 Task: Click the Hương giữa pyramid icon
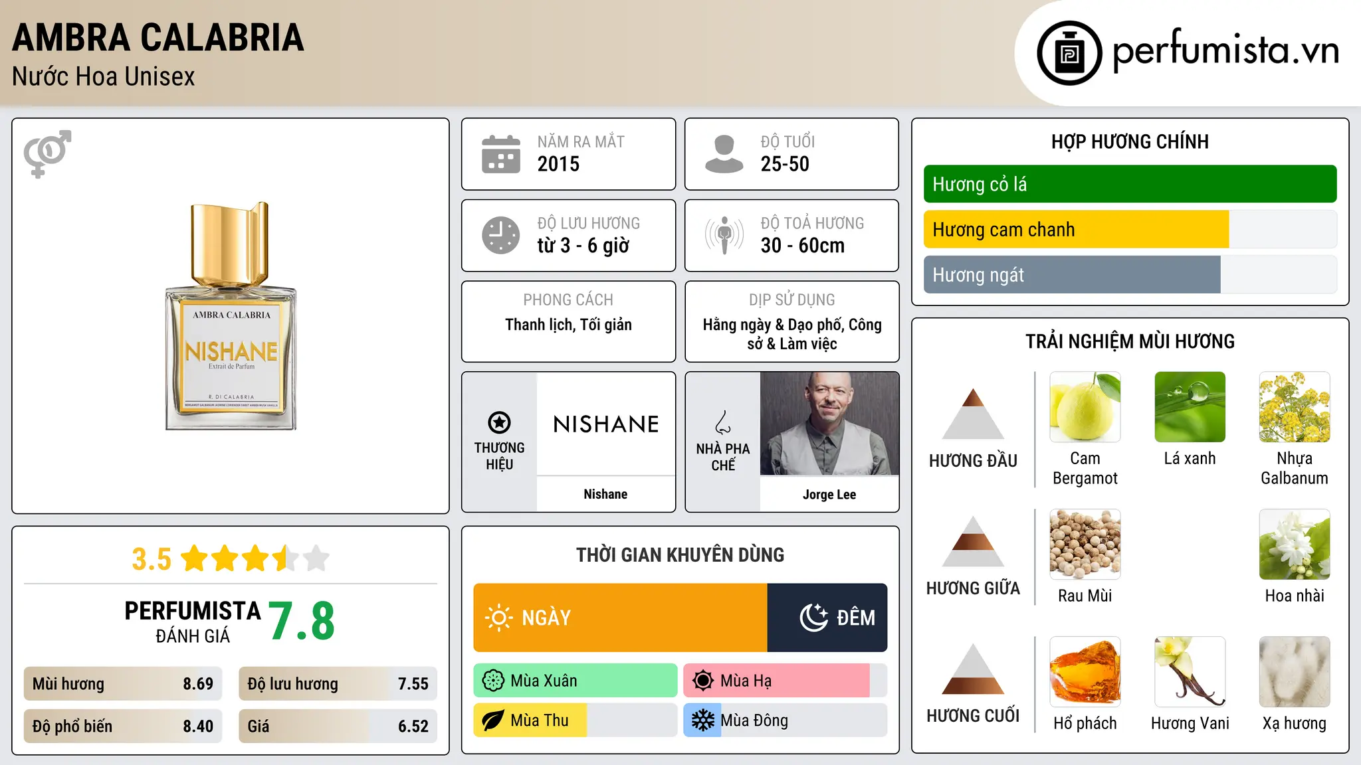(x=974, y=541)
